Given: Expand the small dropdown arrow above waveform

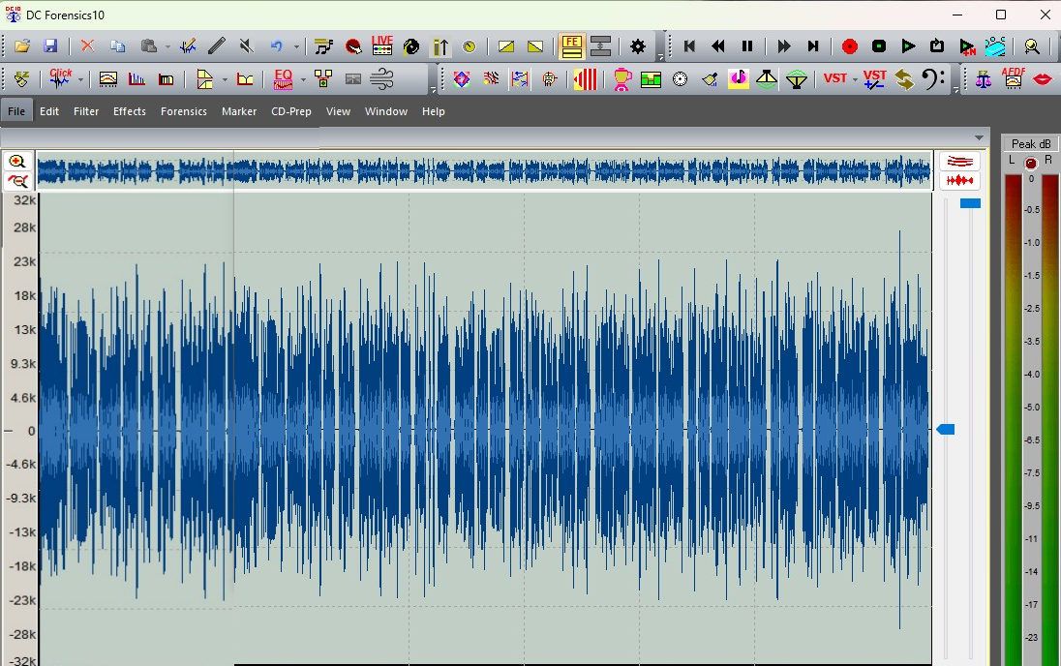Looking at the screenshot, I should 979,138.
